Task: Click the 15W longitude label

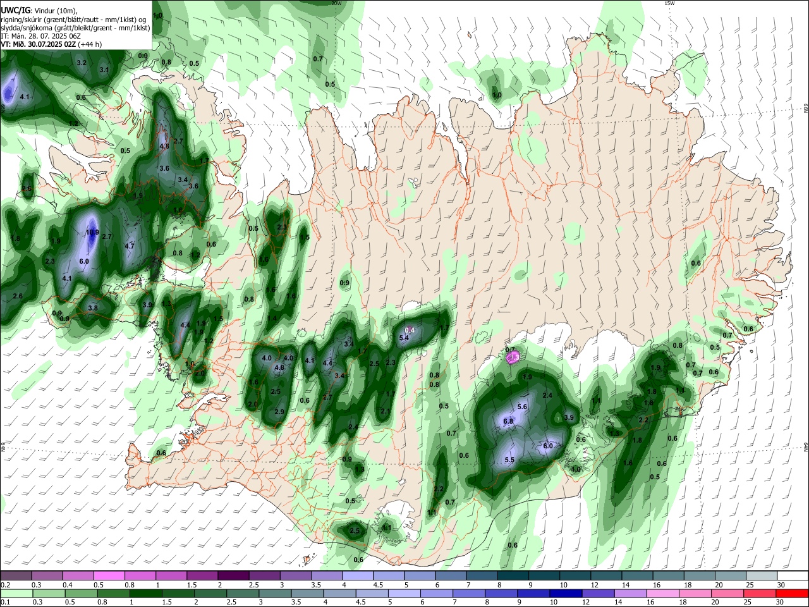Action: [669, 3]
